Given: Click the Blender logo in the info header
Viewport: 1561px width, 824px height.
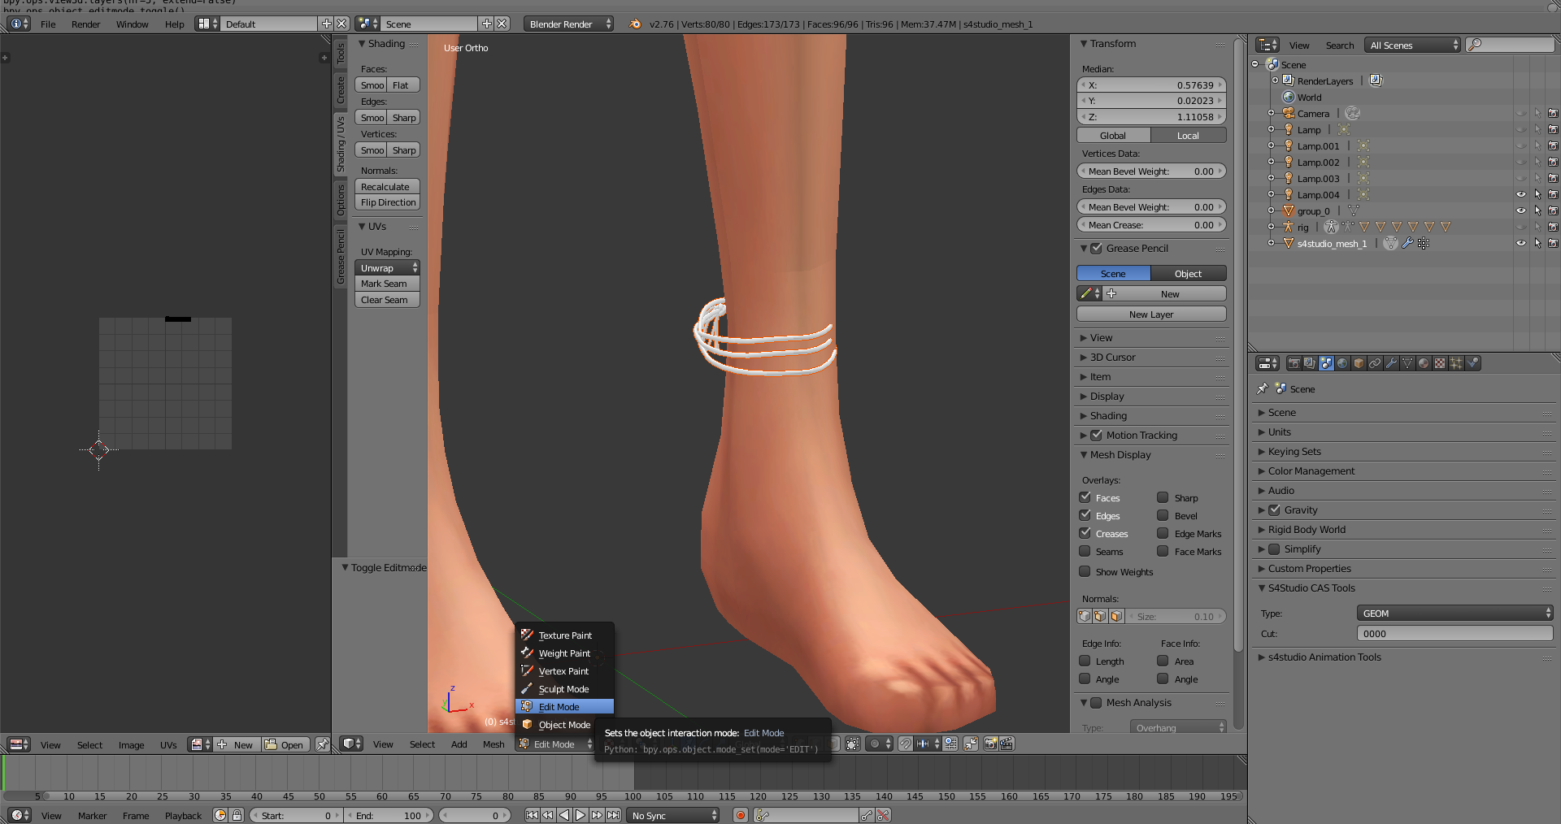Looking at the screenshot, I should click(x=635, y=24).
